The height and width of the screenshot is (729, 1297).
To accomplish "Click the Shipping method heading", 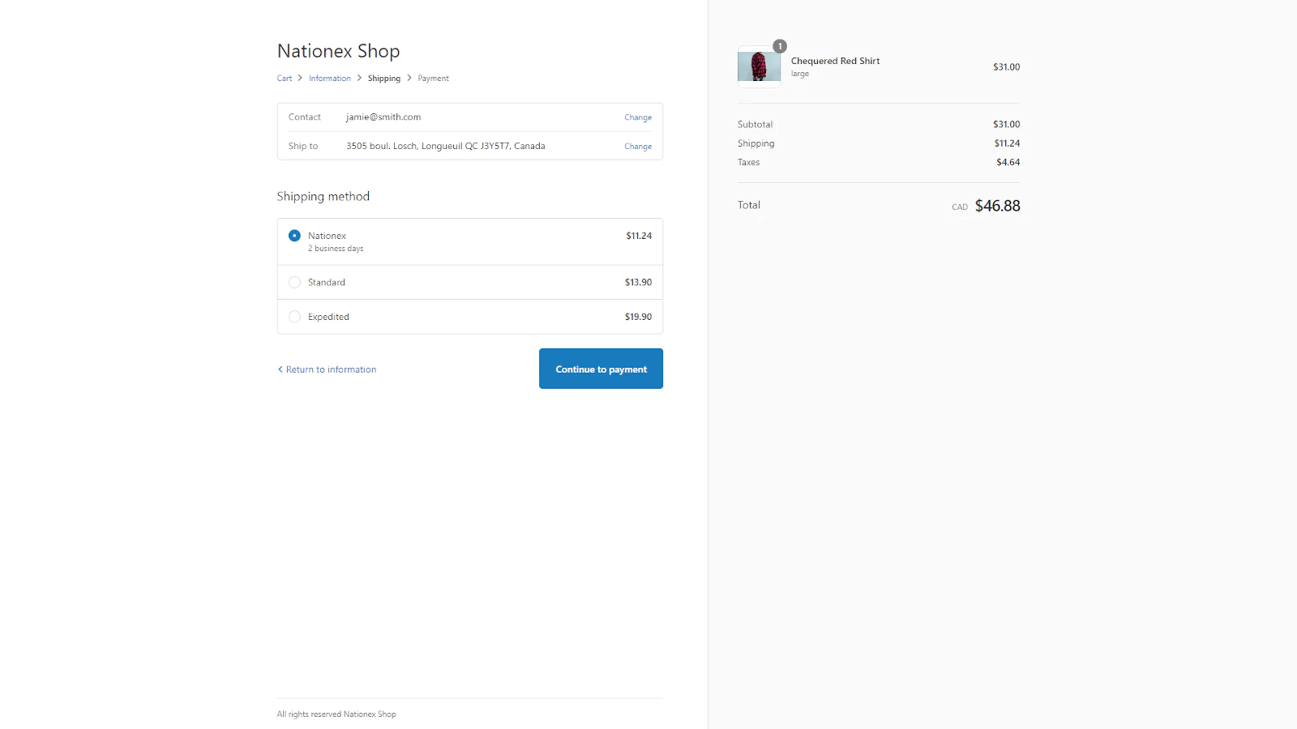I will pyautogui.click(x=323, y=196).
